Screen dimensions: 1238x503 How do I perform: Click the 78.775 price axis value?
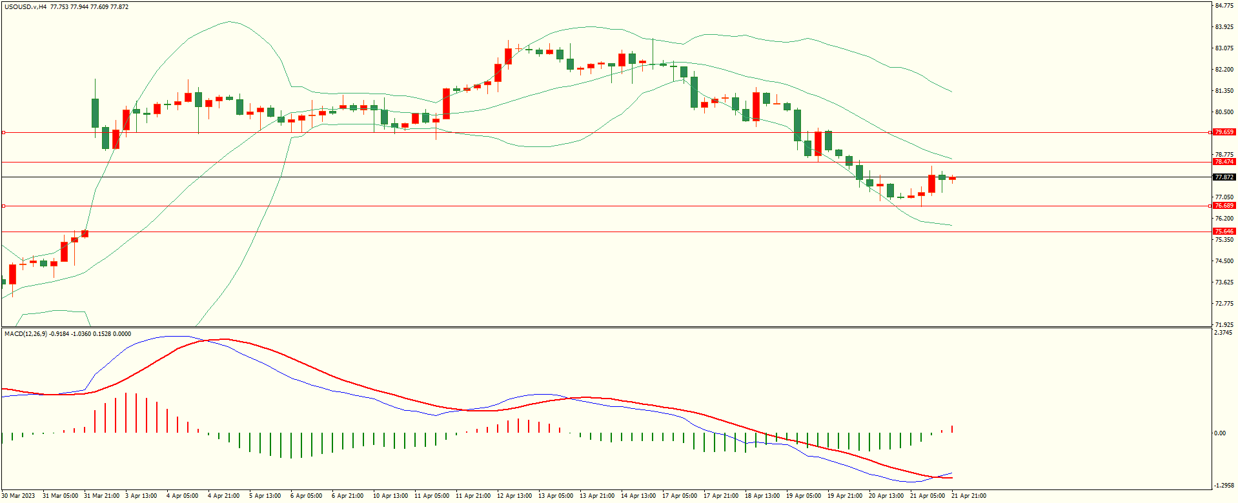pos(1224,155)
